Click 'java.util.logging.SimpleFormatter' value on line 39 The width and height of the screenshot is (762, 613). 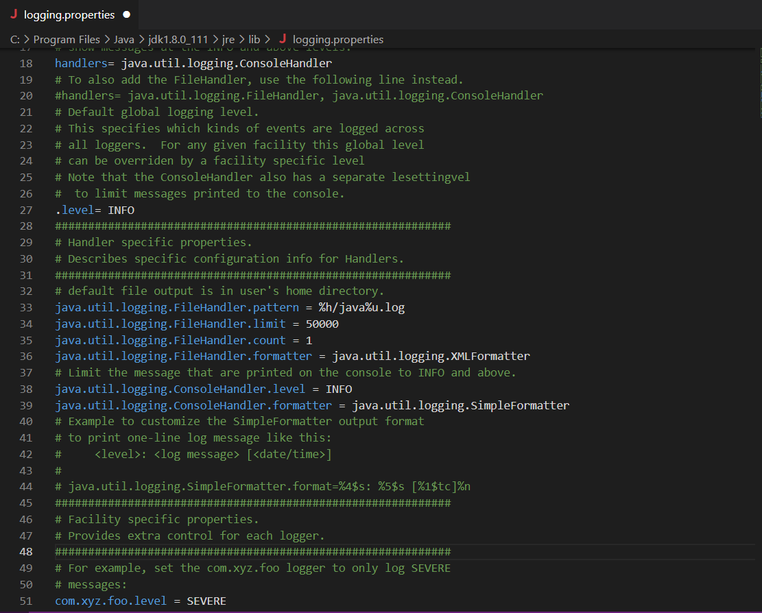click(461, 405)
